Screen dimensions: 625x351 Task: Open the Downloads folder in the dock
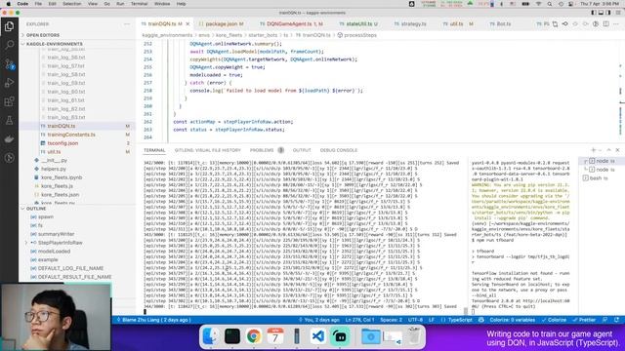tap(371, 336)
